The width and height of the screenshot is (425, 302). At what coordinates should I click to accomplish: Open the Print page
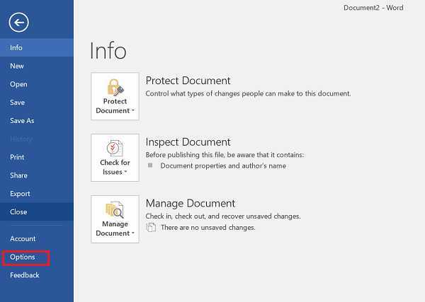click(x=37, y=157)
